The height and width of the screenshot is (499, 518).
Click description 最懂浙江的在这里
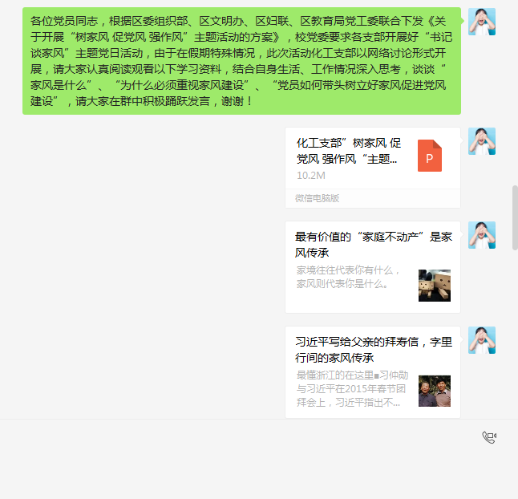pyautogui.click(x=352, y=389)
